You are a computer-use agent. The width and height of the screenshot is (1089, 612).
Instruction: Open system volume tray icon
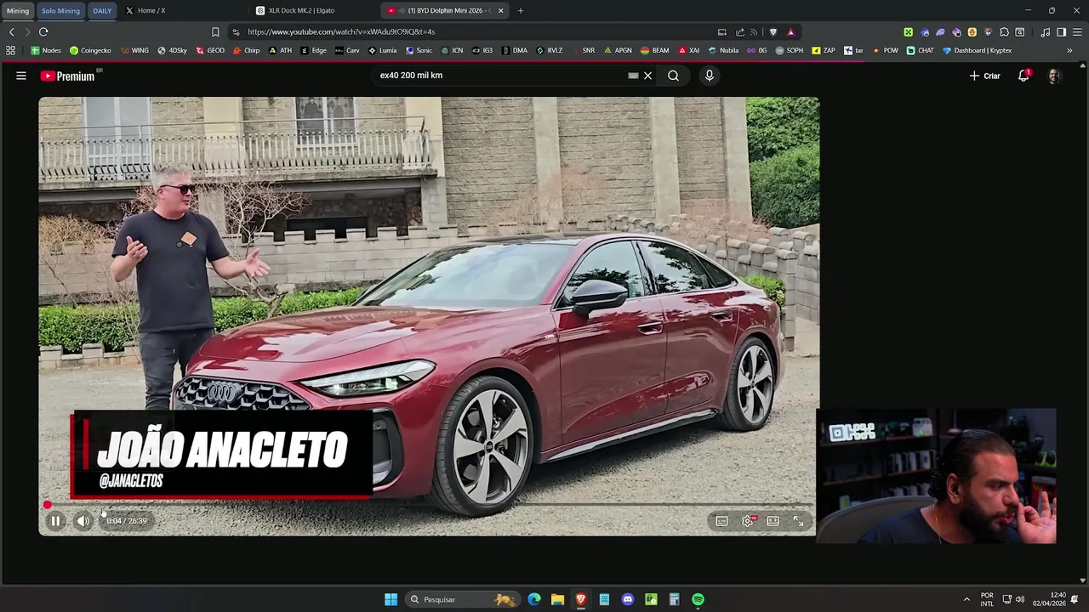[1019, 599]
